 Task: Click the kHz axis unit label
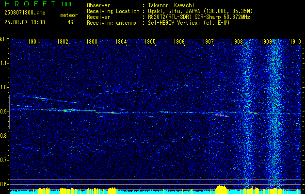4,39
